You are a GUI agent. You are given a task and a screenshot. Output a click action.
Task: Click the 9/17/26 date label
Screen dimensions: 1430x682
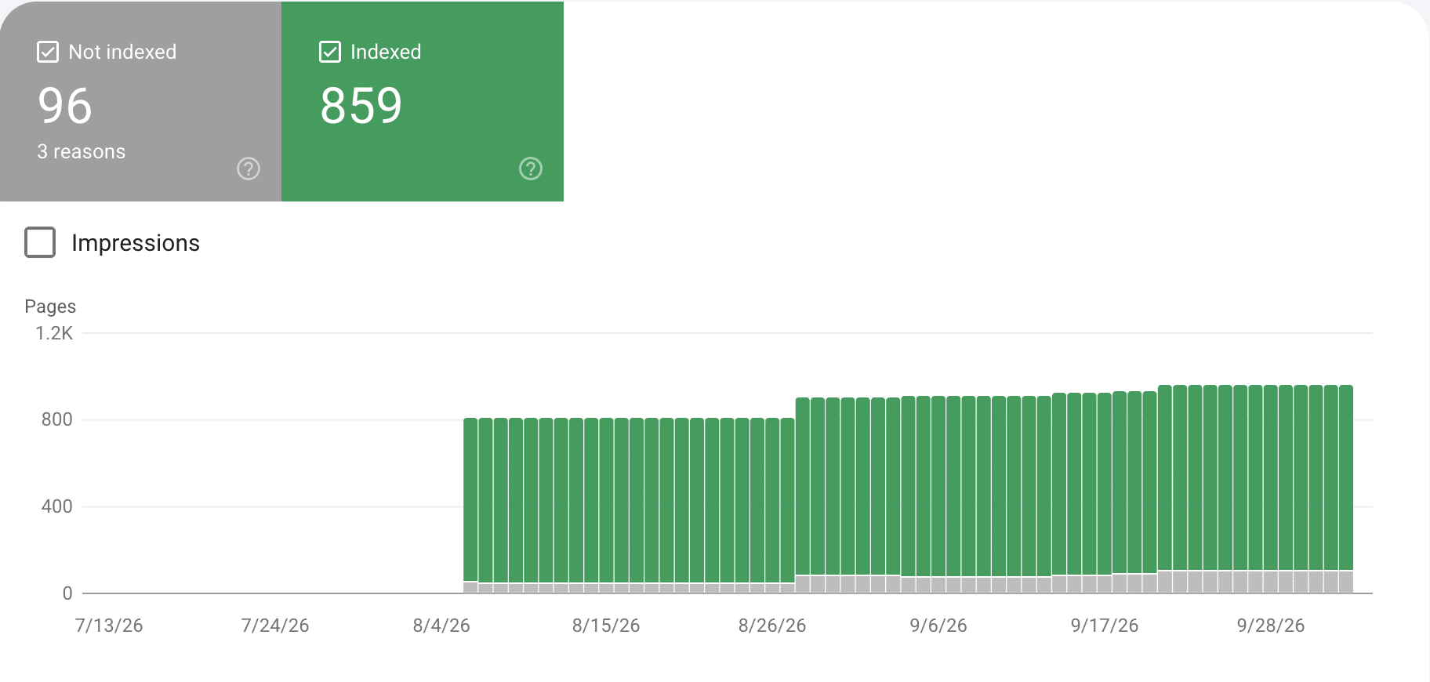click(x=1105, y=626)
